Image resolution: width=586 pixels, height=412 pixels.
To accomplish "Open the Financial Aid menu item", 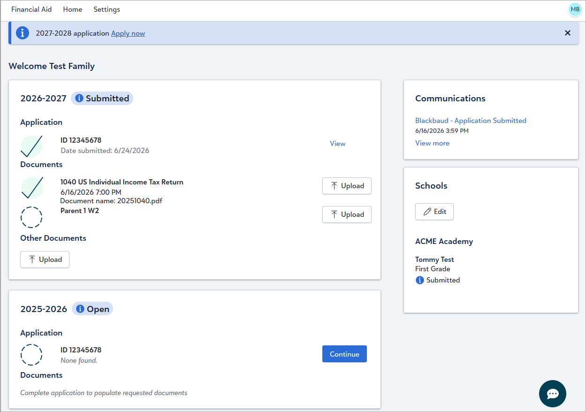I will 31,9.
